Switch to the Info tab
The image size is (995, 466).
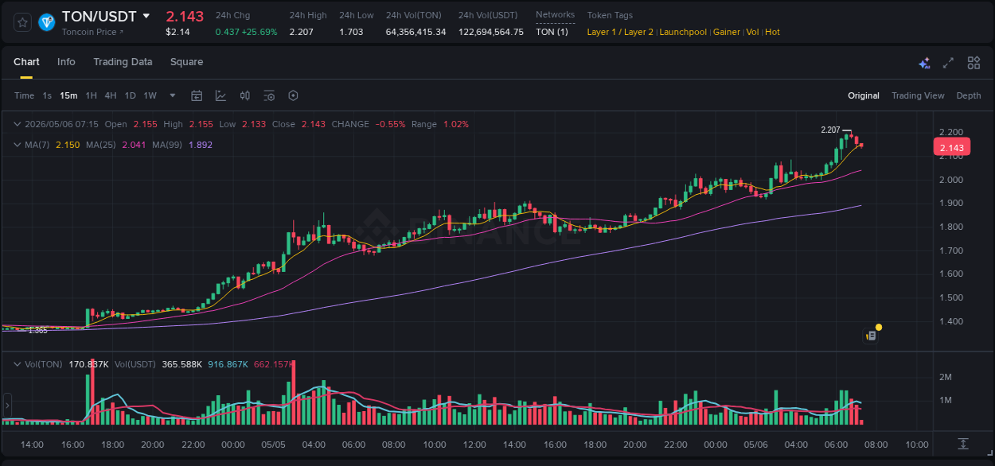pos(66,62)
